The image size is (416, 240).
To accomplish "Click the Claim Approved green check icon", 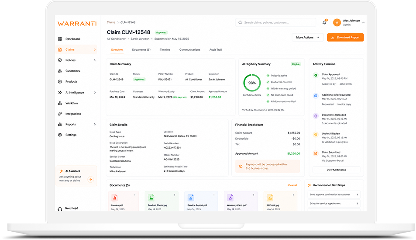I will (316, 75).
